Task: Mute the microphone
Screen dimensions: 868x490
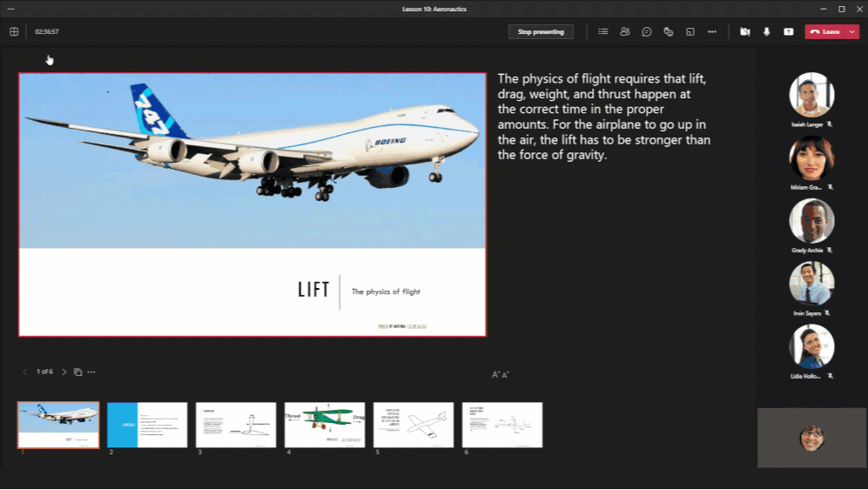Action: [767, 31]
